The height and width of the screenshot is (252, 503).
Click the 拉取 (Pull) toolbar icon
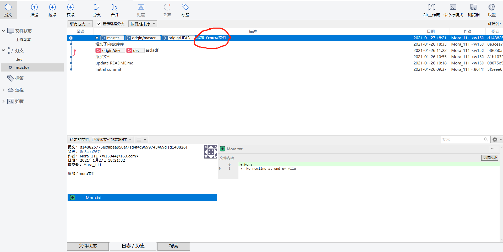[52, 10]
